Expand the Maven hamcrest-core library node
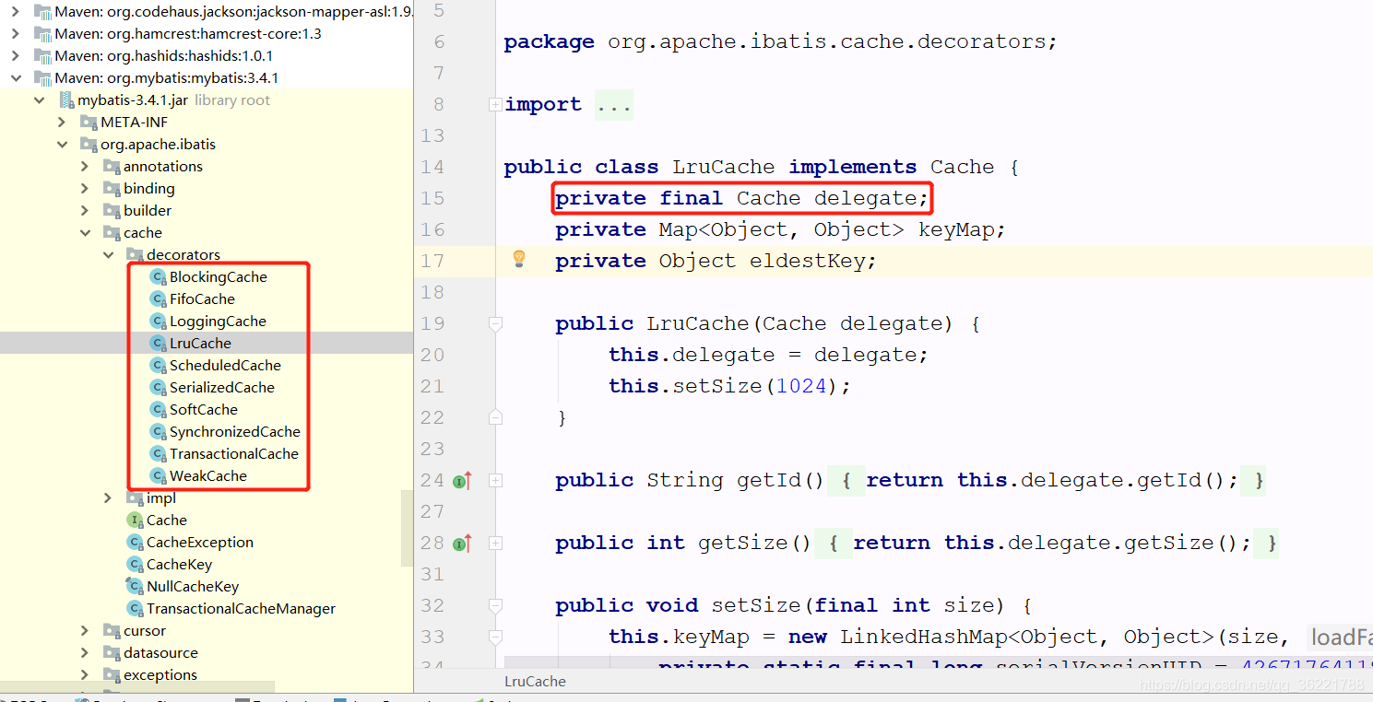This screenshot has height=702, width=1373. (x=16, y=33)
